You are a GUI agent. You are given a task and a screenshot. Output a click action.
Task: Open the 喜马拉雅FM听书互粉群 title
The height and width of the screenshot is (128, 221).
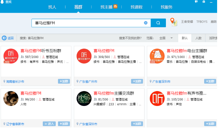[x=41, y=51]
